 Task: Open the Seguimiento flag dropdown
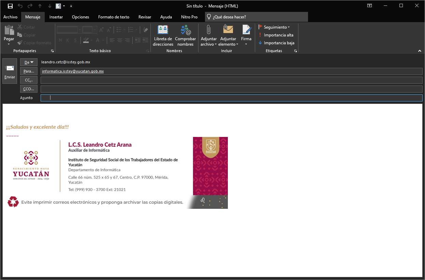click(274, 27)
